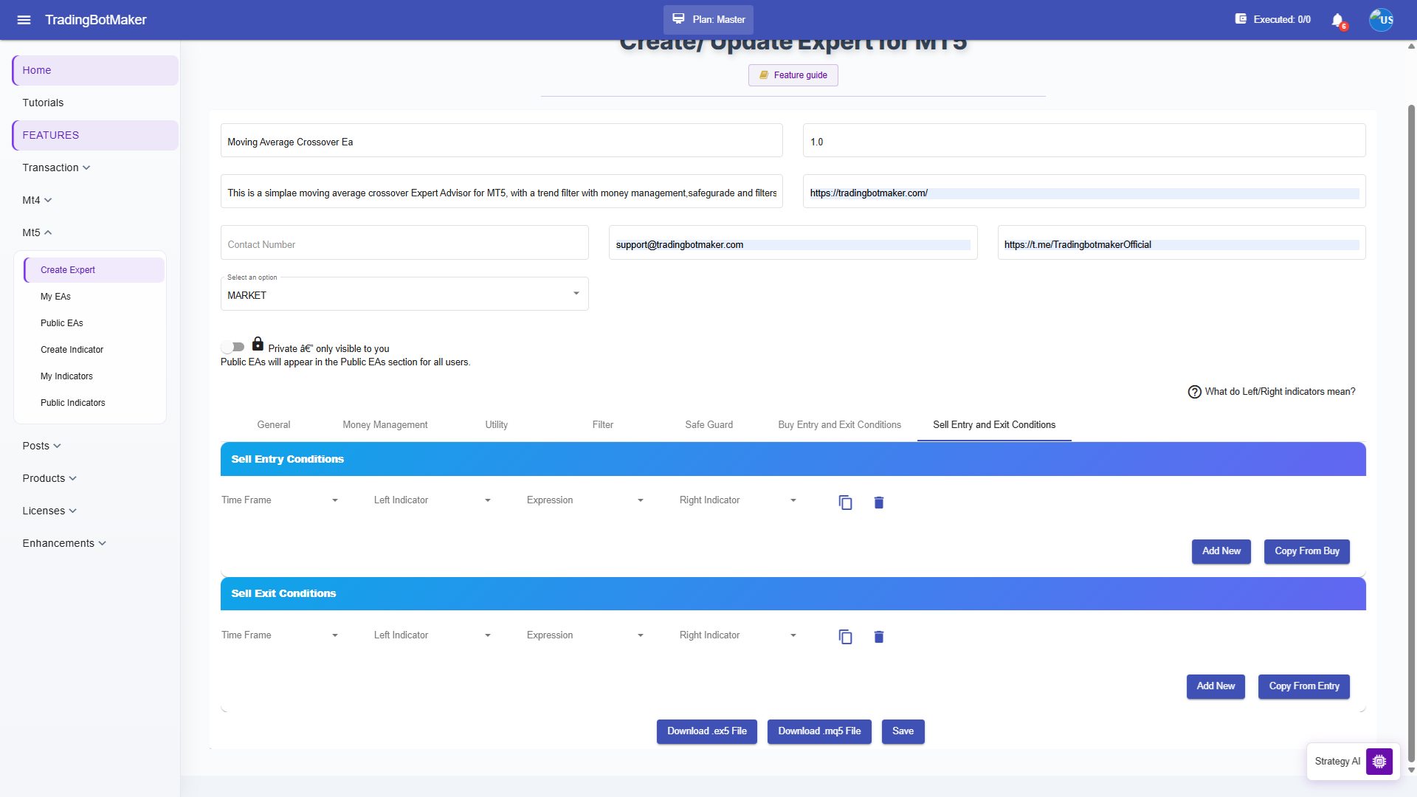The height and width of the screenshot is (797, 1417).
Task: Open the MARKET select dropdown
Action: 404,294
